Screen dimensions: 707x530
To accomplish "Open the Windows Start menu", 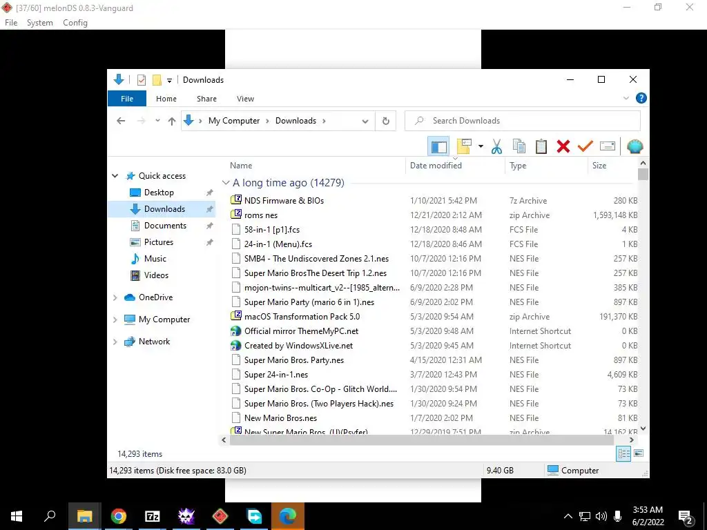I will (x=17, y=516).
